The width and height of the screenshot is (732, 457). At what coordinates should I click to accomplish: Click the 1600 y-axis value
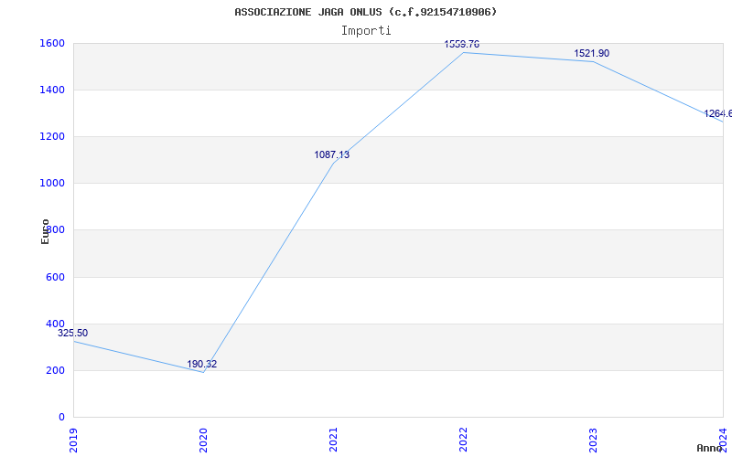point(52,43)
